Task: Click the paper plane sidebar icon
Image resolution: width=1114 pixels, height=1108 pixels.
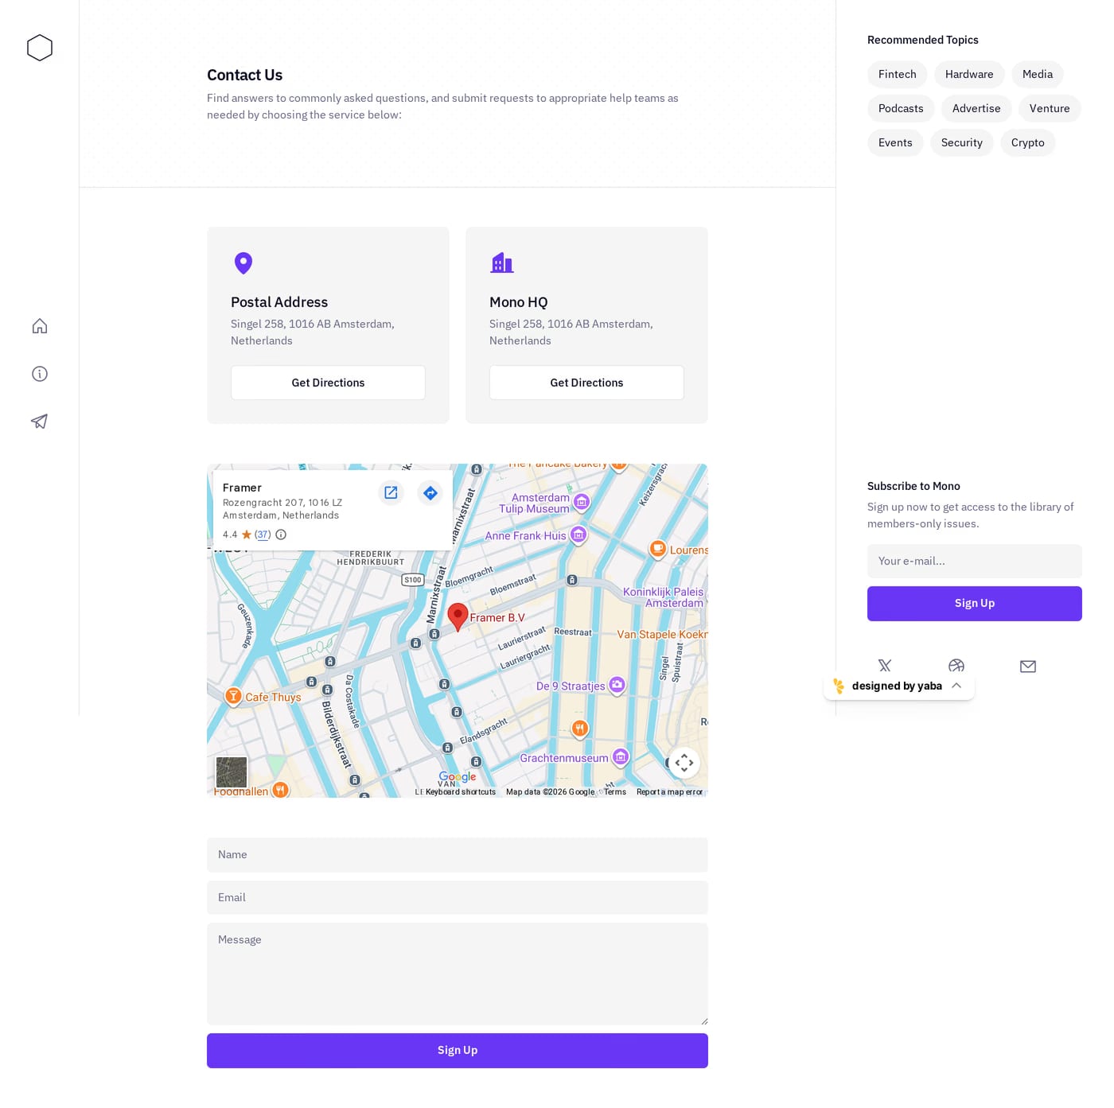Action: point(40,422)
